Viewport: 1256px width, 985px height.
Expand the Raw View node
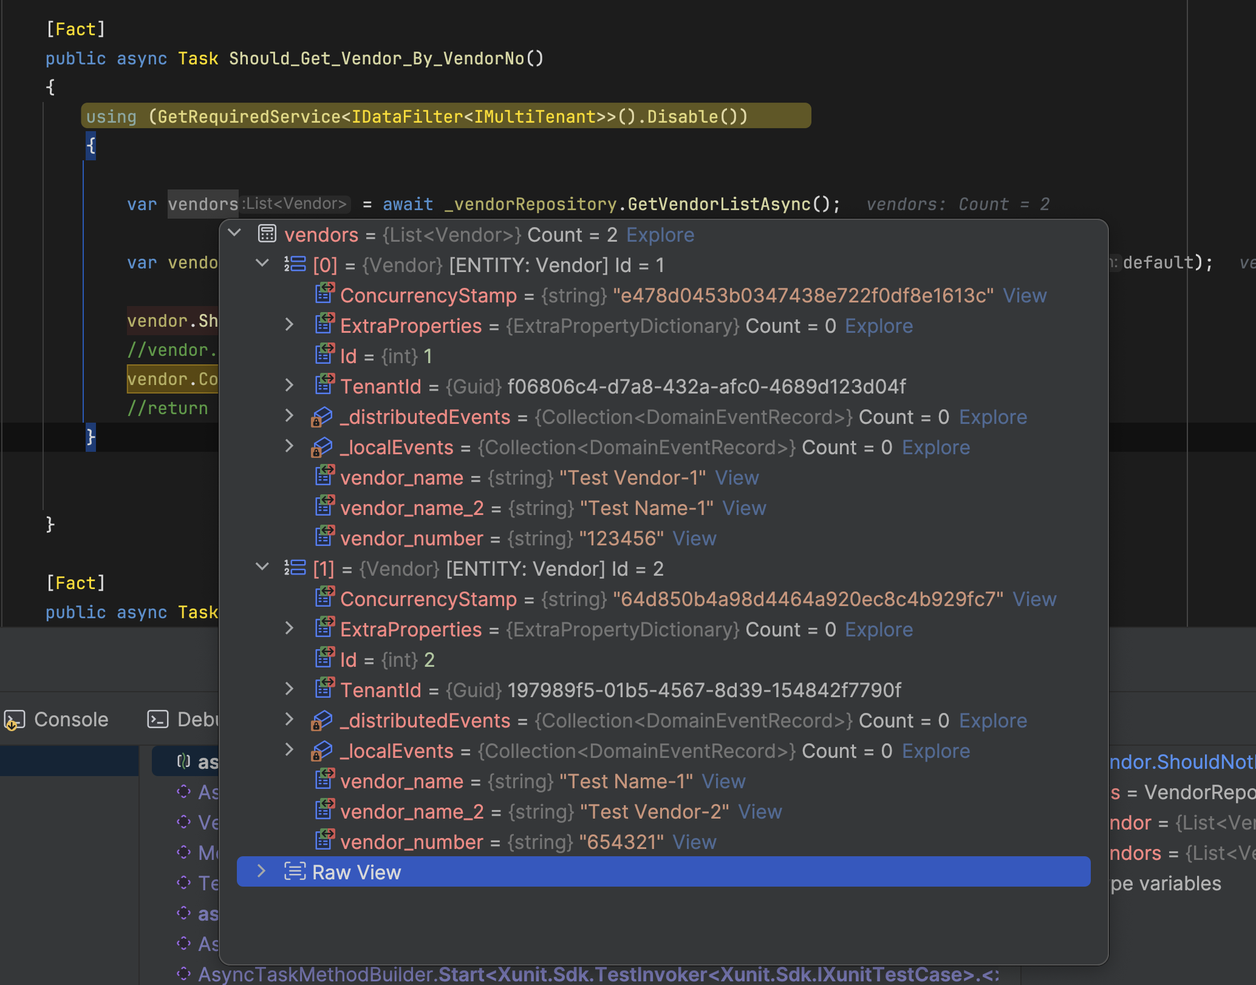261,871
